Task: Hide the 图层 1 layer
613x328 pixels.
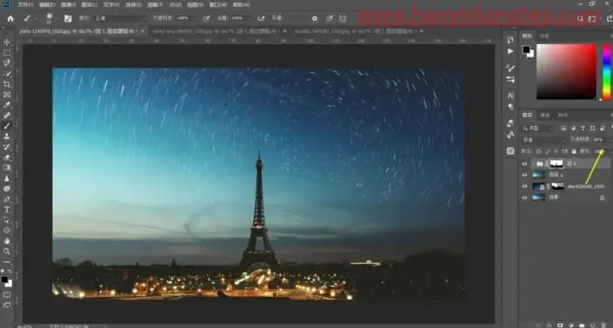Action: [x=524, y=175]
